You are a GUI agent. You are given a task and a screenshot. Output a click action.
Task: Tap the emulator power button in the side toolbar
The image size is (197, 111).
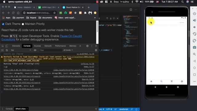(195, 14)
